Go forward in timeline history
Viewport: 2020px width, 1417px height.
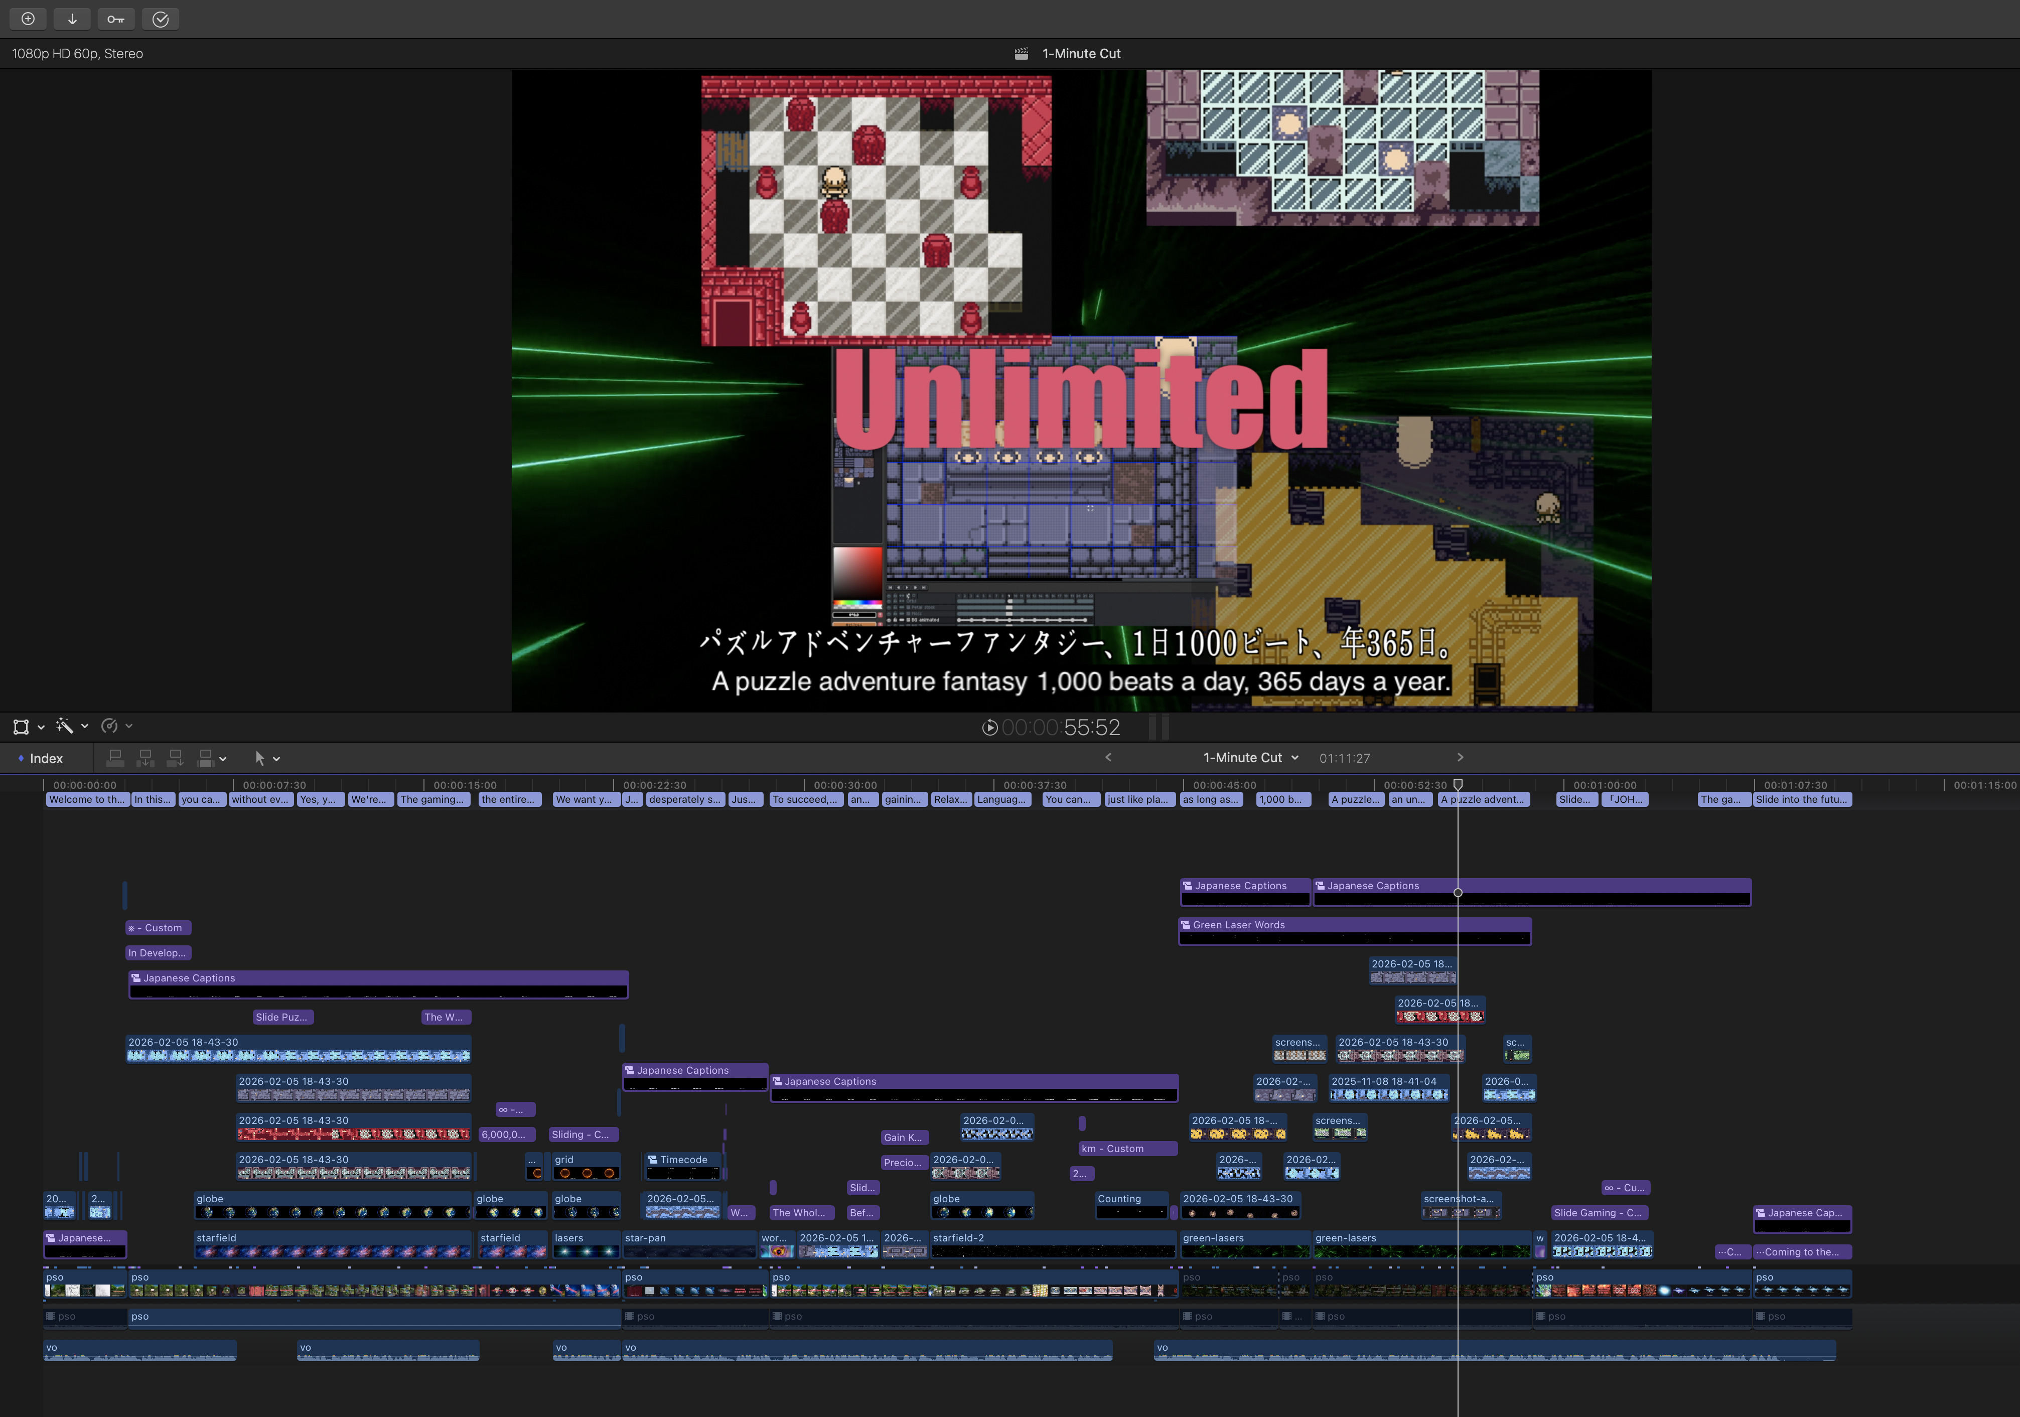tap(1460, 757)
